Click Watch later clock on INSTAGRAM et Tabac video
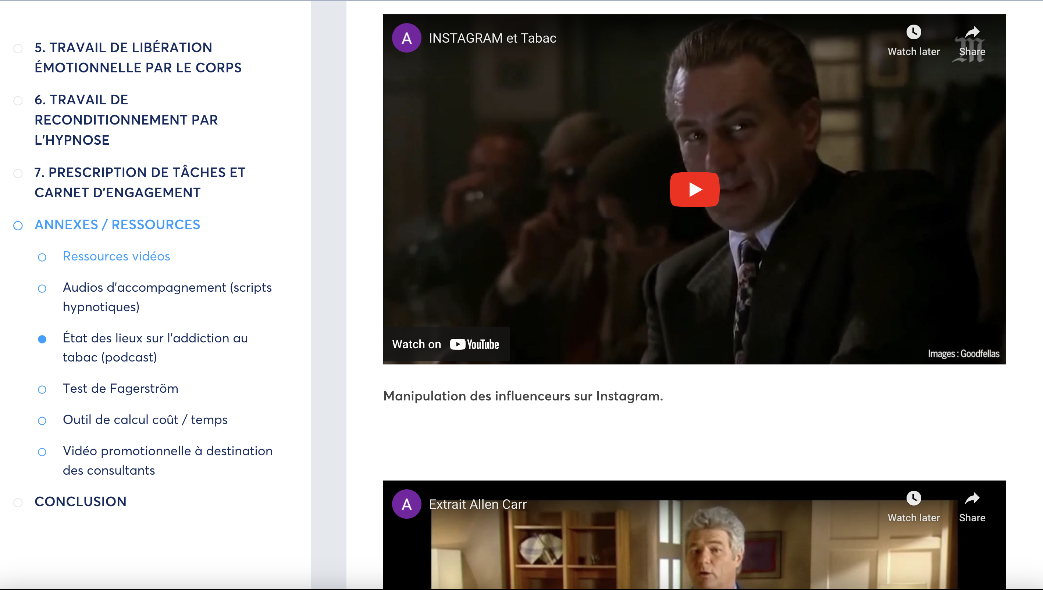The image size is (1043, 590). (x=913, y=32)
